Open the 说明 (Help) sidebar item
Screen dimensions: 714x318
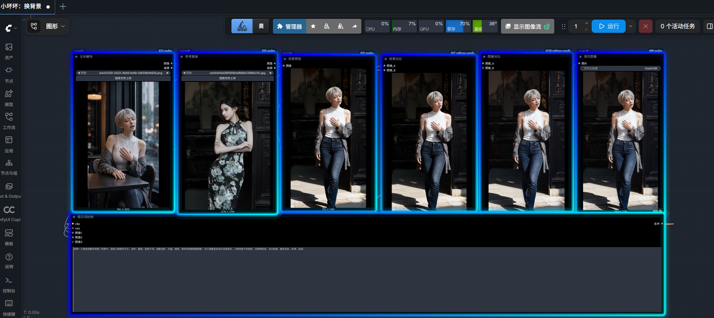(9, 261)
